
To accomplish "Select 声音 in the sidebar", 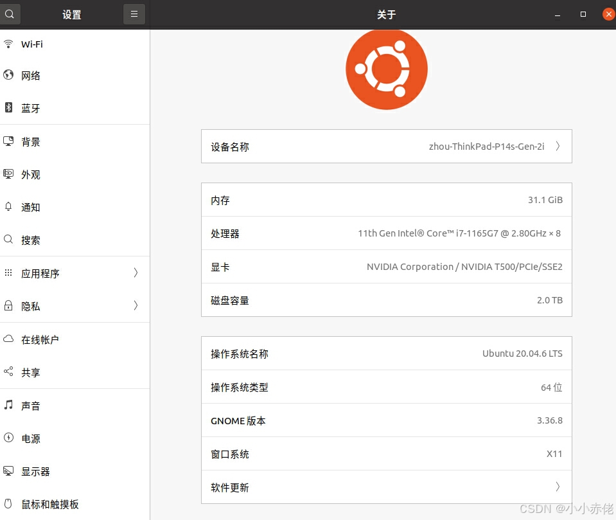I will pyautogui.click(x=75, y=406).
